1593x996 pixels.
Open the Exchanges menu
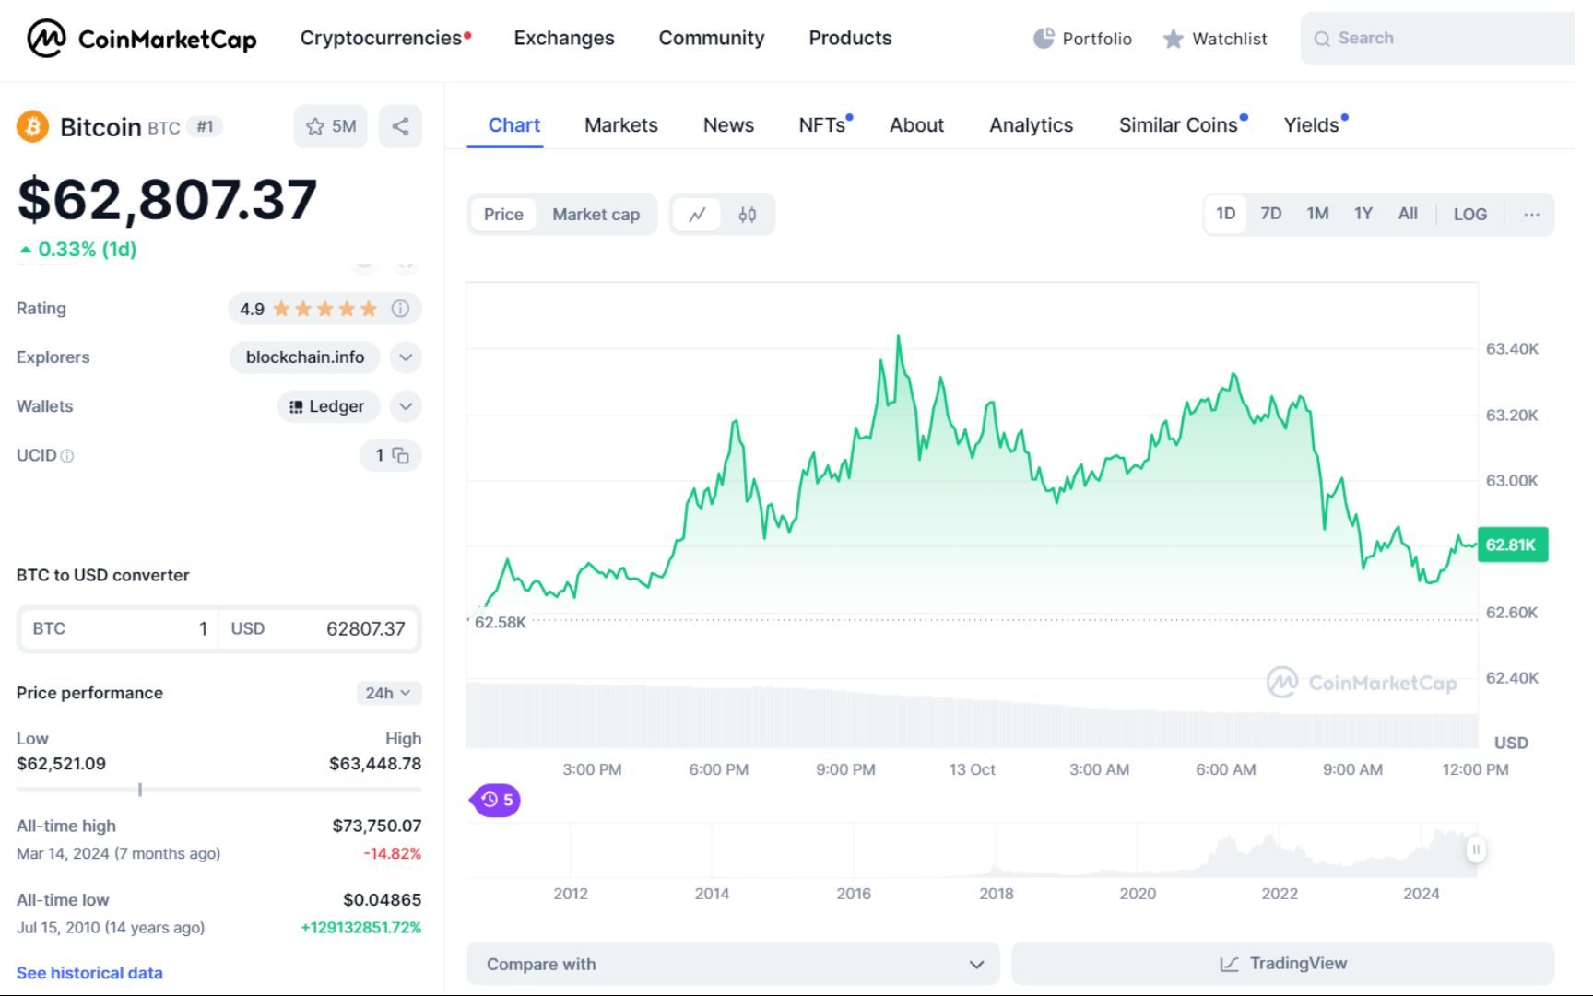pyautogui.click(x=563, y=38)
